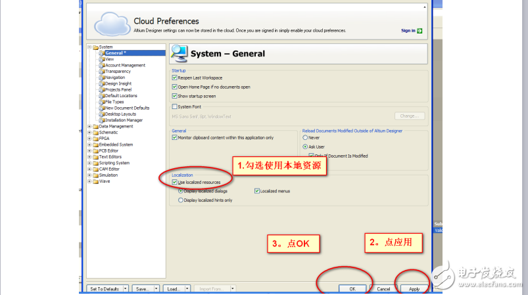The image size is (528, 295).
Task: Uncheck Reopen Last Workspace
Action: (x=174, y=78)
